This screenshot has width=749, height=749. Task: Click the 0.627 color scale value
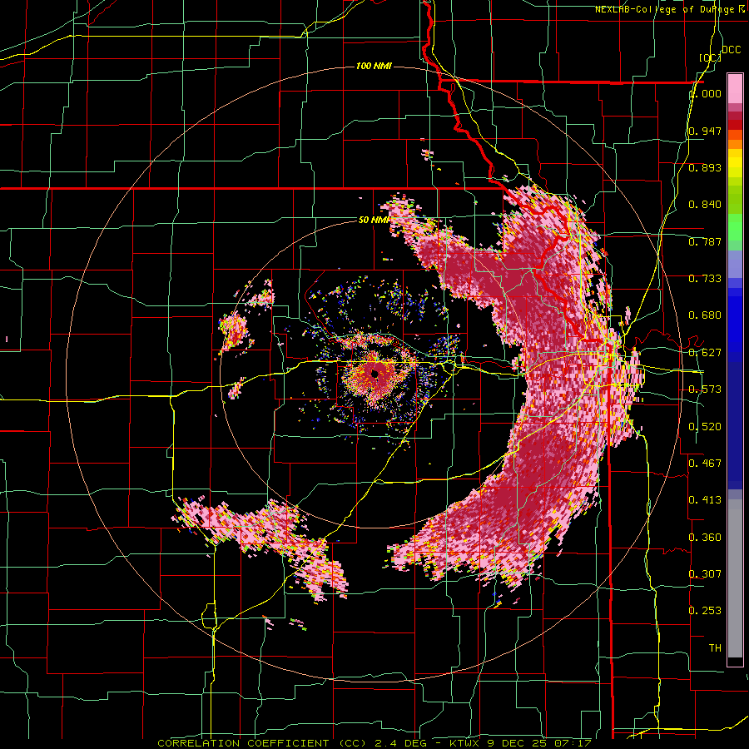click(x=705, y=352)
